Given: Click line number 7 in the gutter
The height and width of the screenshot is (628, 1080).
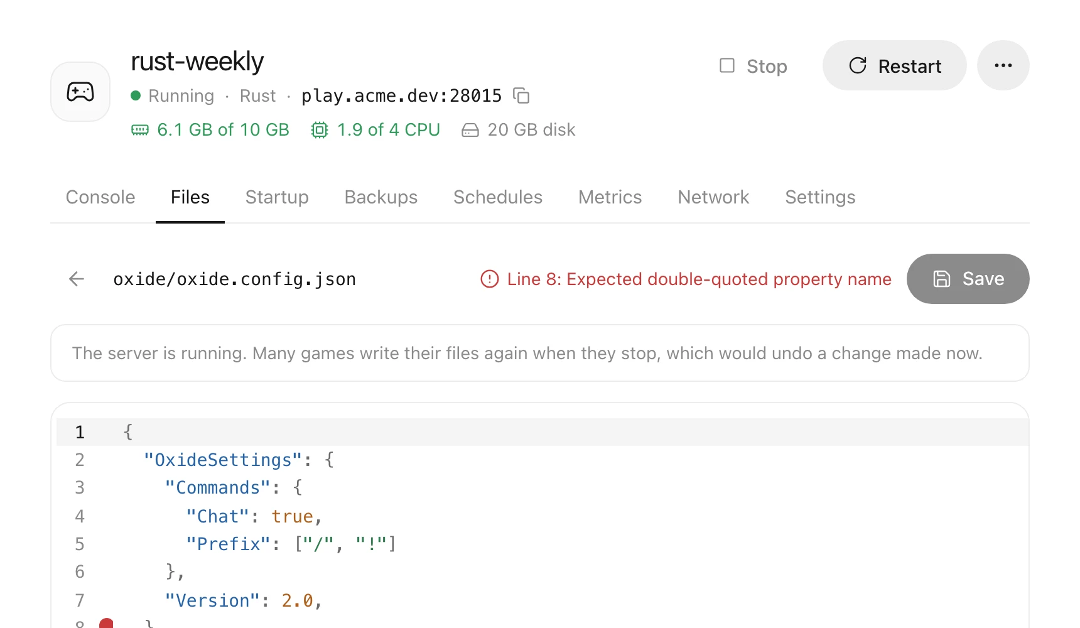Looking at the screenshot, I should pos(80,600).
